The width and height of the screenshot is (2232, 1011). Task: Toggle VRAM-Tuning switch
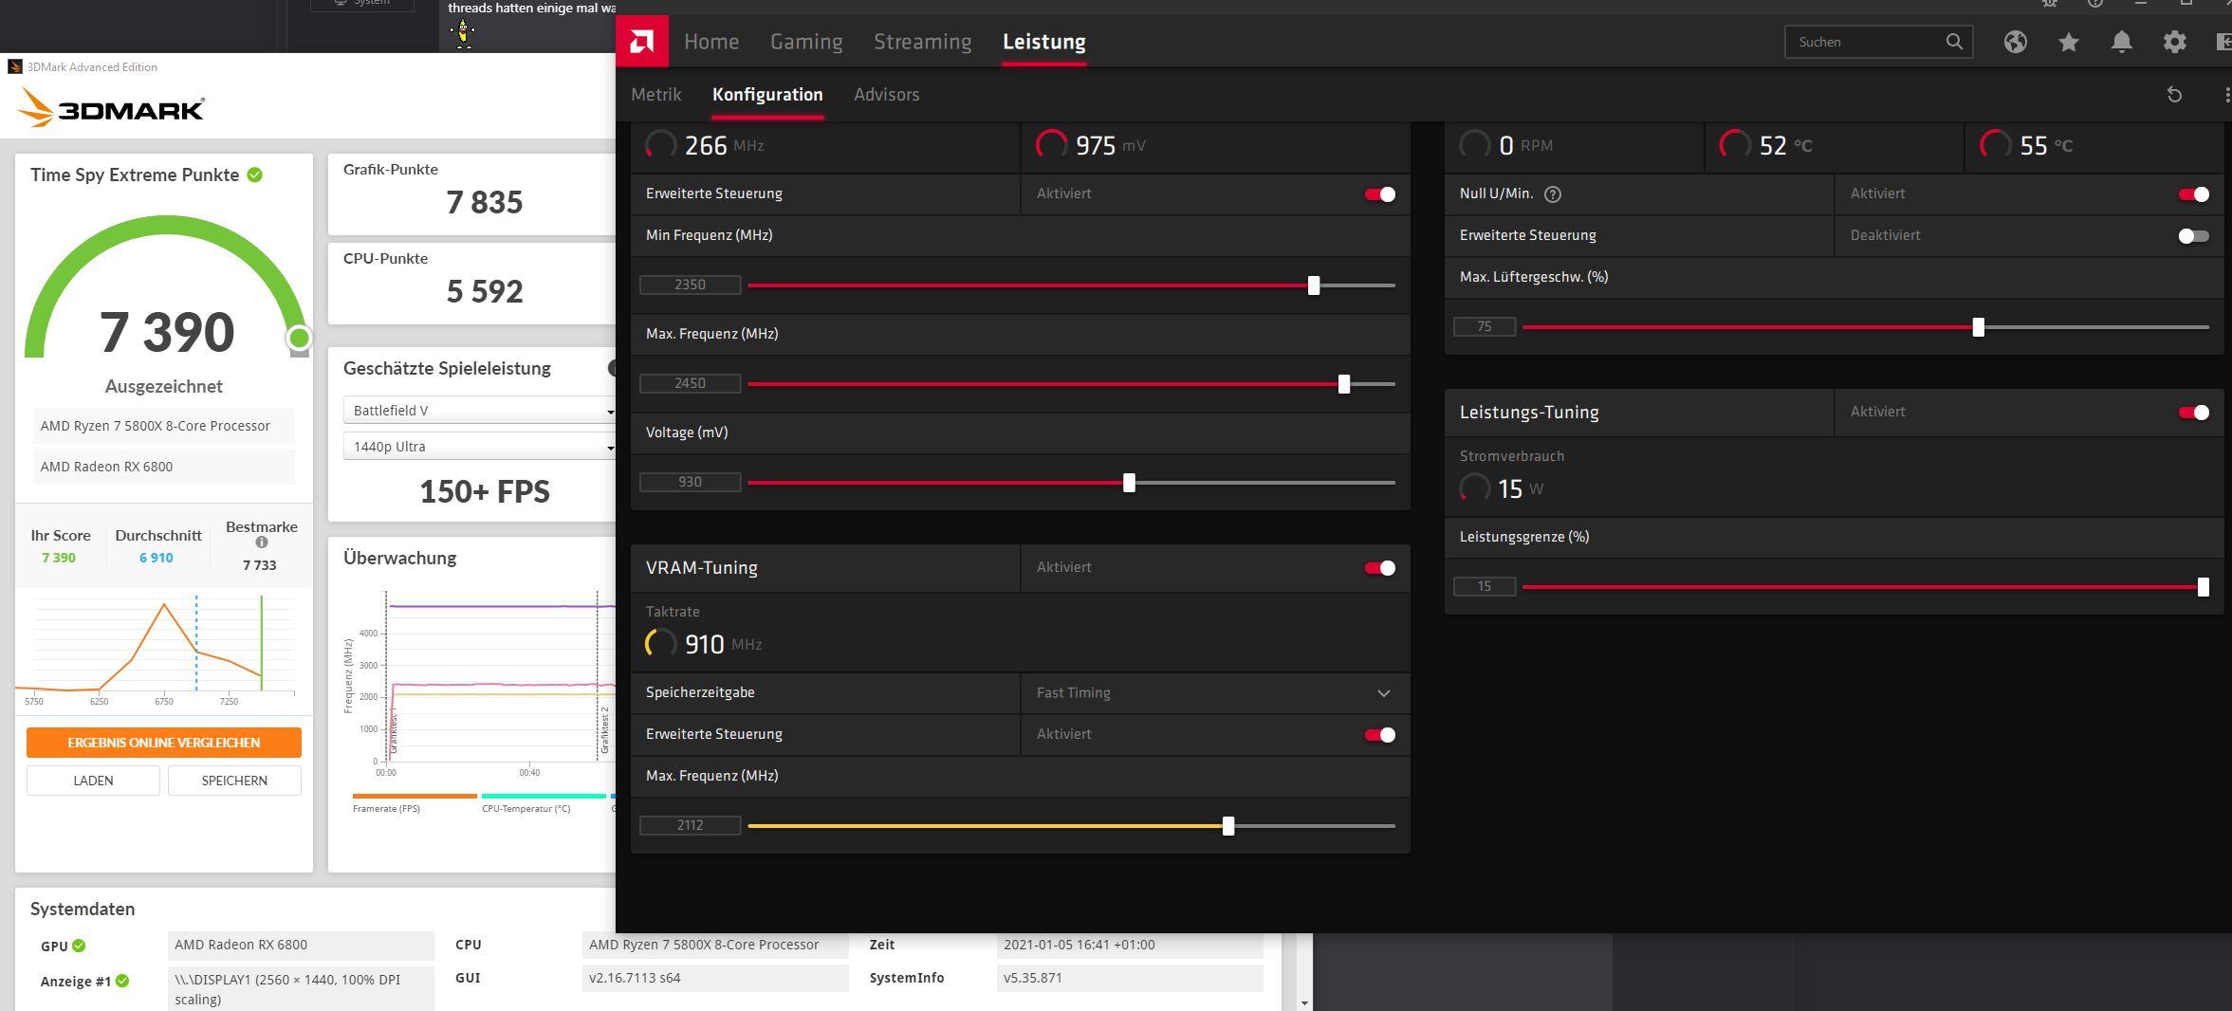pyautogui.click(x=1379, y=567)
